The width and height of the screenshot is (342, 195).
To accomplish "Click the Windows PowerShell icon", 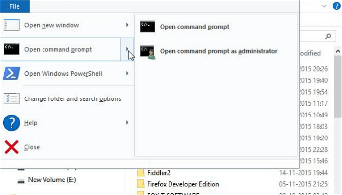I will [x=11, y=73].
